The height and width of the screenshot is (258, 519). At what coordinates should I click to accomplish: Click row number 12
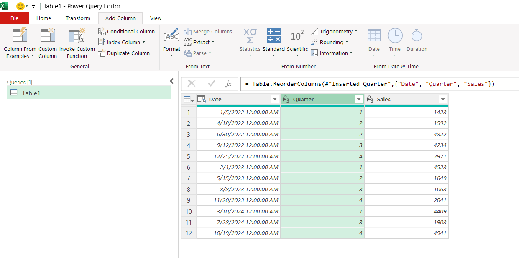click(x=189, y=233)
